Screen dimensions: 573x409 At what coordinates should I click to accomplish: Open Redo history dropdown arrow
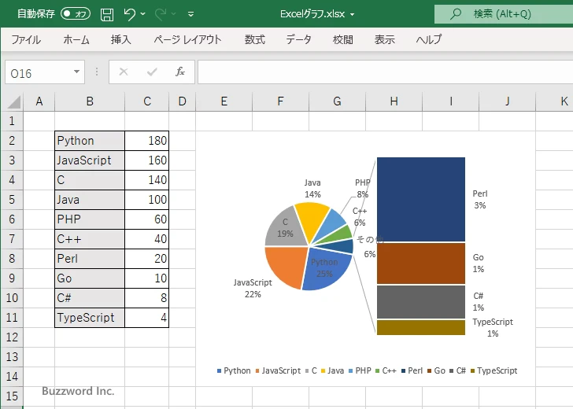(174, 14)
